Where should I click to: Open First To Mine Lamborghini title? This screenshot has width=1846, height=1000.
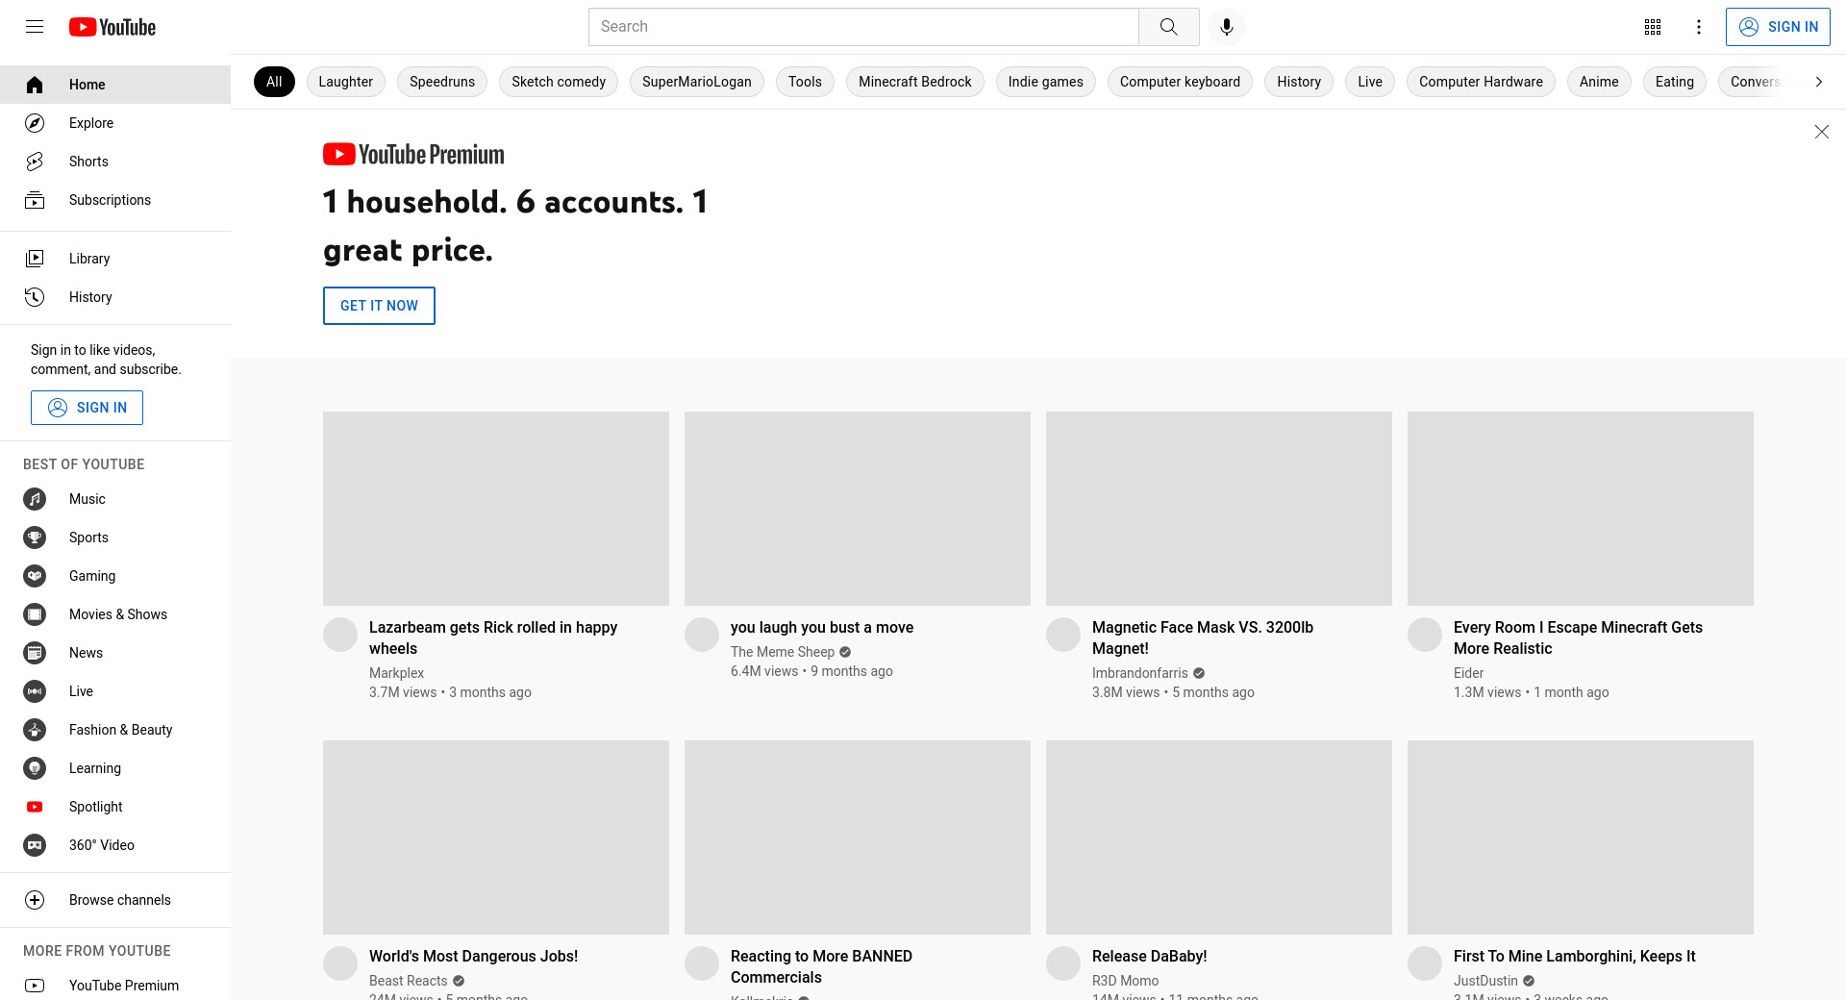1574,956
